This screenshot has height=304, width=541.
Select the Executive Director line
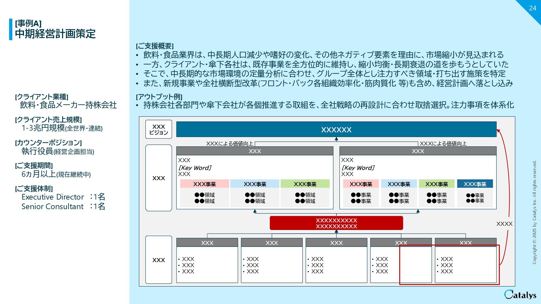pyautogui.click(x=63, y=197)
